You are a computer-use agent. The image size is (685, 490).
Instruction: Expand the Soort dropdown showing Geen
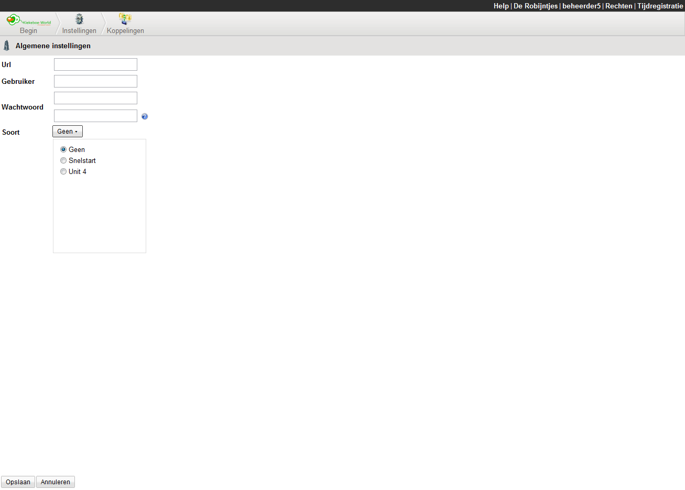[68, 132]
